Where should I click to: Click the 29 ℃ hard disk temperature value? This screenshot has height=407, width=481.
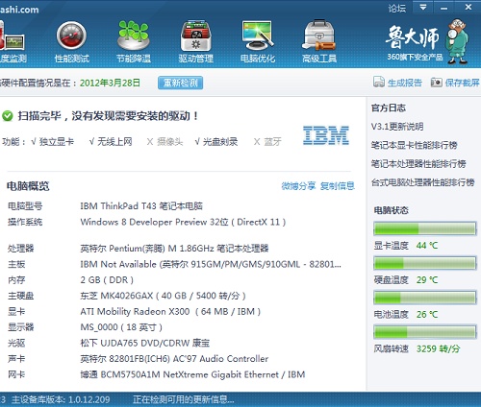(x=427, y=280)
